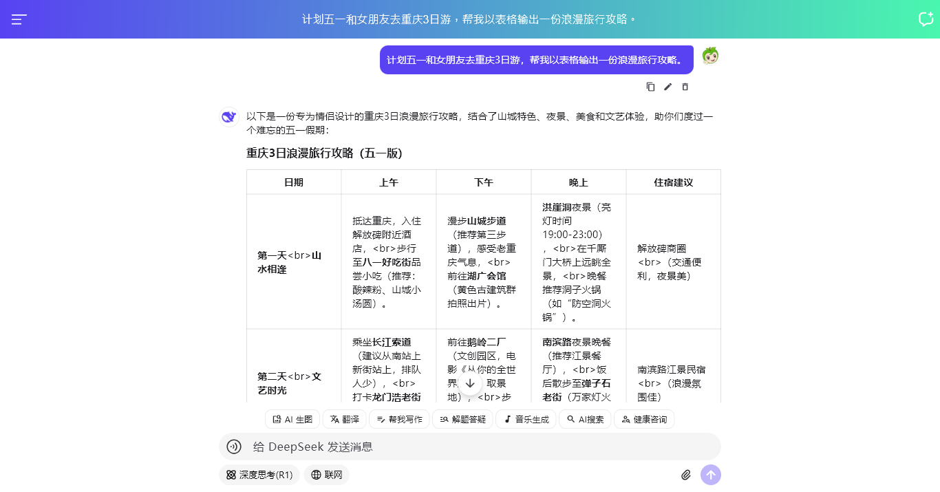The image size is (940, 492).
Task: Send a message with the arrow button
Action: coord(711,475)
